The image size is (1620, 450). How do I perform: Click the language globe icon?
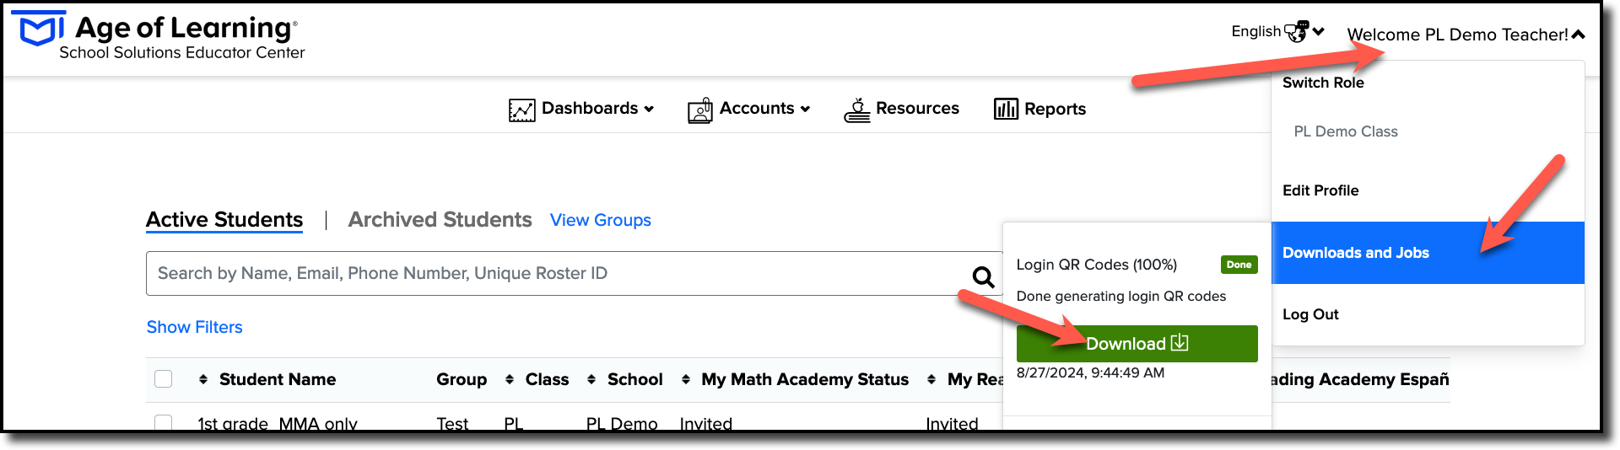1296,32
